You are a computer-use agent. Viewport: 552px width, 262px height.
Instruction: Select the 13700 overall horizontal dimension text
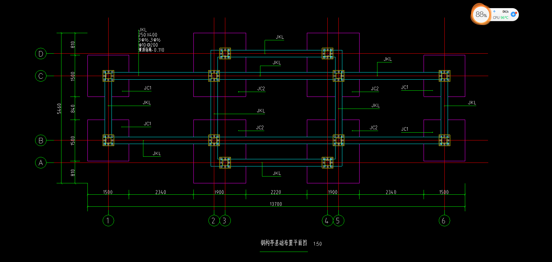[x=276, y=204]
